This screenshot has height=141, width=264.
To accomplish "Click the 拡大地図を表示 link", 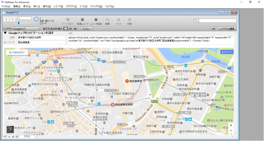I will [x=17, y=52].
